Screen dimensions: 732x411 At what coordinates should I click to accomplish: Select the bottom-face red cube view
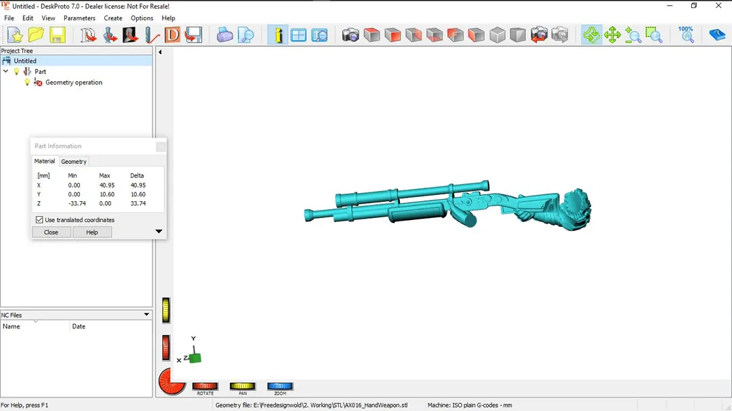(434, 35)
